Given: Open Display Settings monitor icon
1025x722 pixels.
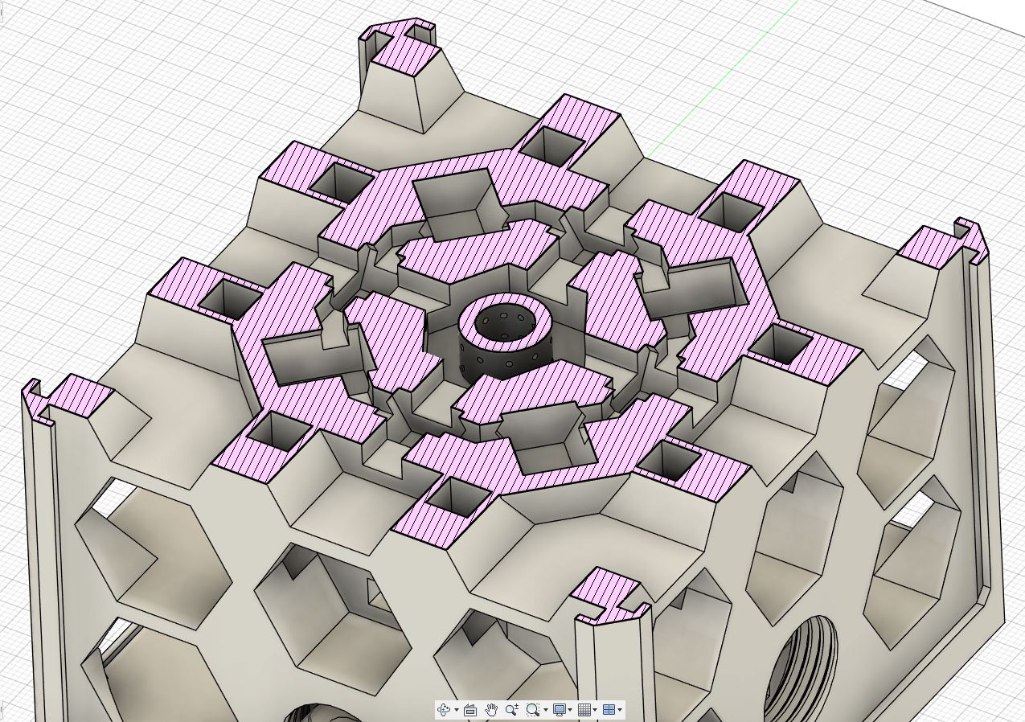Looking at the screenshot, I should click(x=559, y=709).
